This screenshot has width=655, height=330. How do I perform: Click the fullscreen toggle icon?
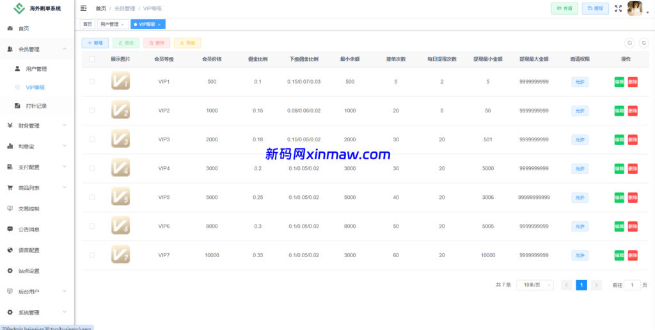(x=619, y=8)
